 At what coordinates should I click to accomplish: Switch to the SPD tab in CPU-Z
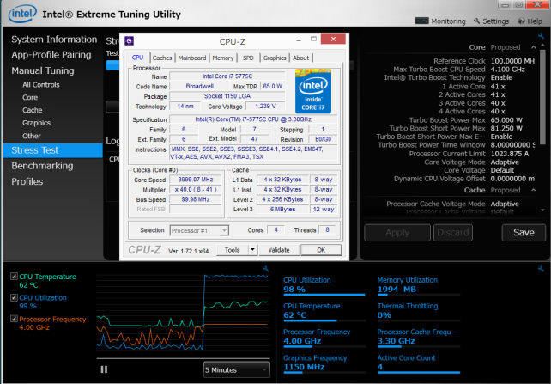tap(248, 58)
